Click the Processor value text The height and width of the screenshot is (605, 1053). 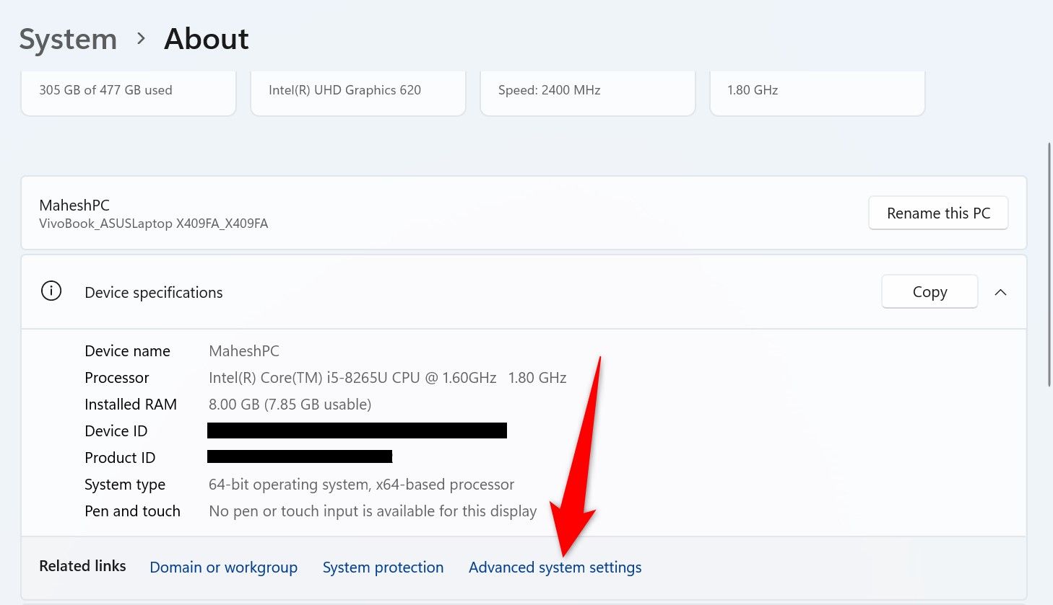(387, 378)
